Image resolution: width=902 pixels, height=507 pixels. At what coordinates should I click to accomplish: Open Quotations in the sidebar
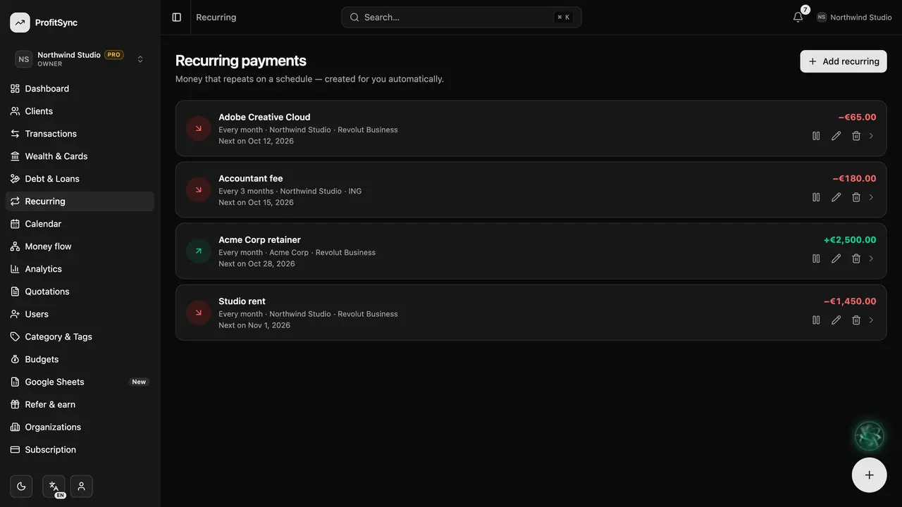click(x=80, y=292)
